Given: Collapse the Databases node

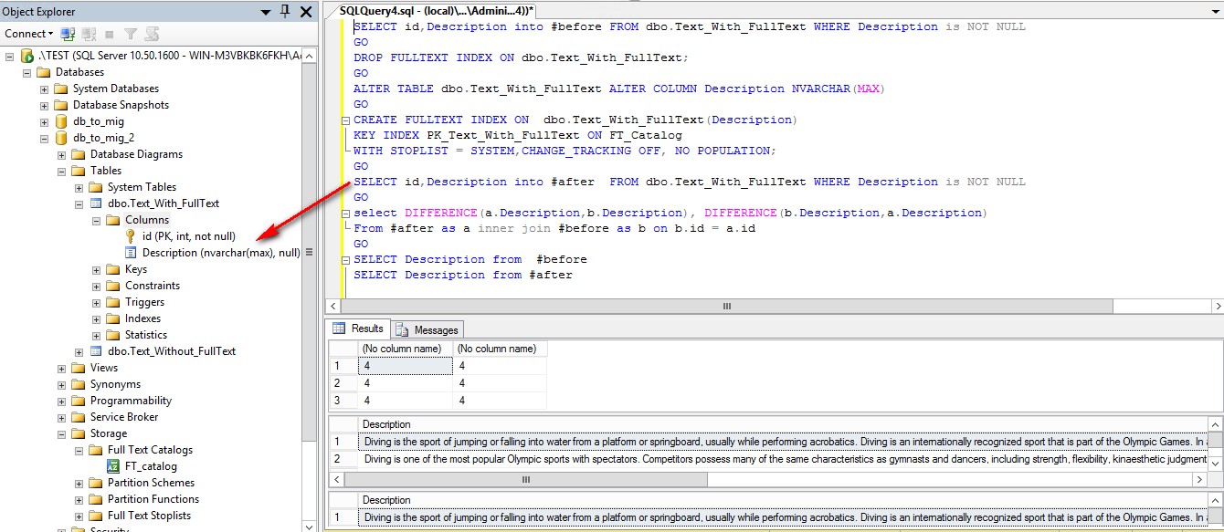Looking at the screenshot, I should pos(27,72).
